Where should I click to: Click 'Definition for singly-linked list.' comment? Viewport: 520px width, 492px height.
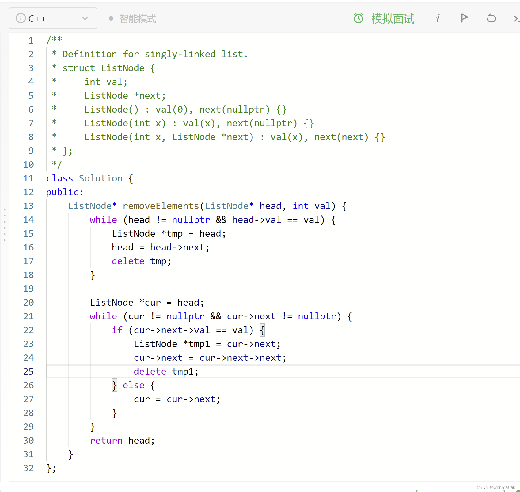(x=155, y=54)
